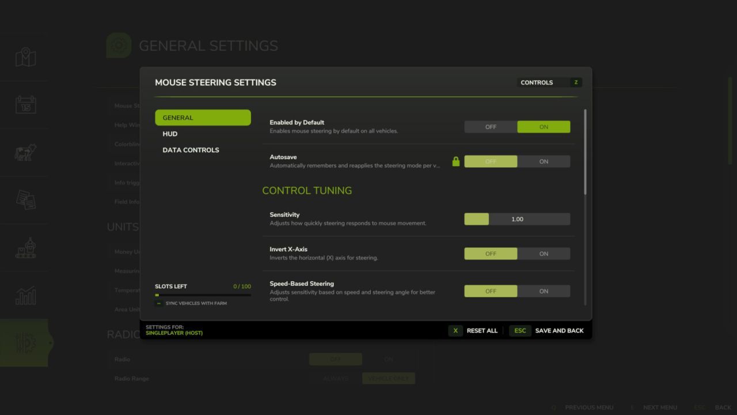
Task: Turn on Speed-Based Steering
Action: (544, 291)
